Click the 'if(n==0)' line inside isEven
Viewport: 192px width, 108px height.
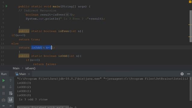[18, 35]
